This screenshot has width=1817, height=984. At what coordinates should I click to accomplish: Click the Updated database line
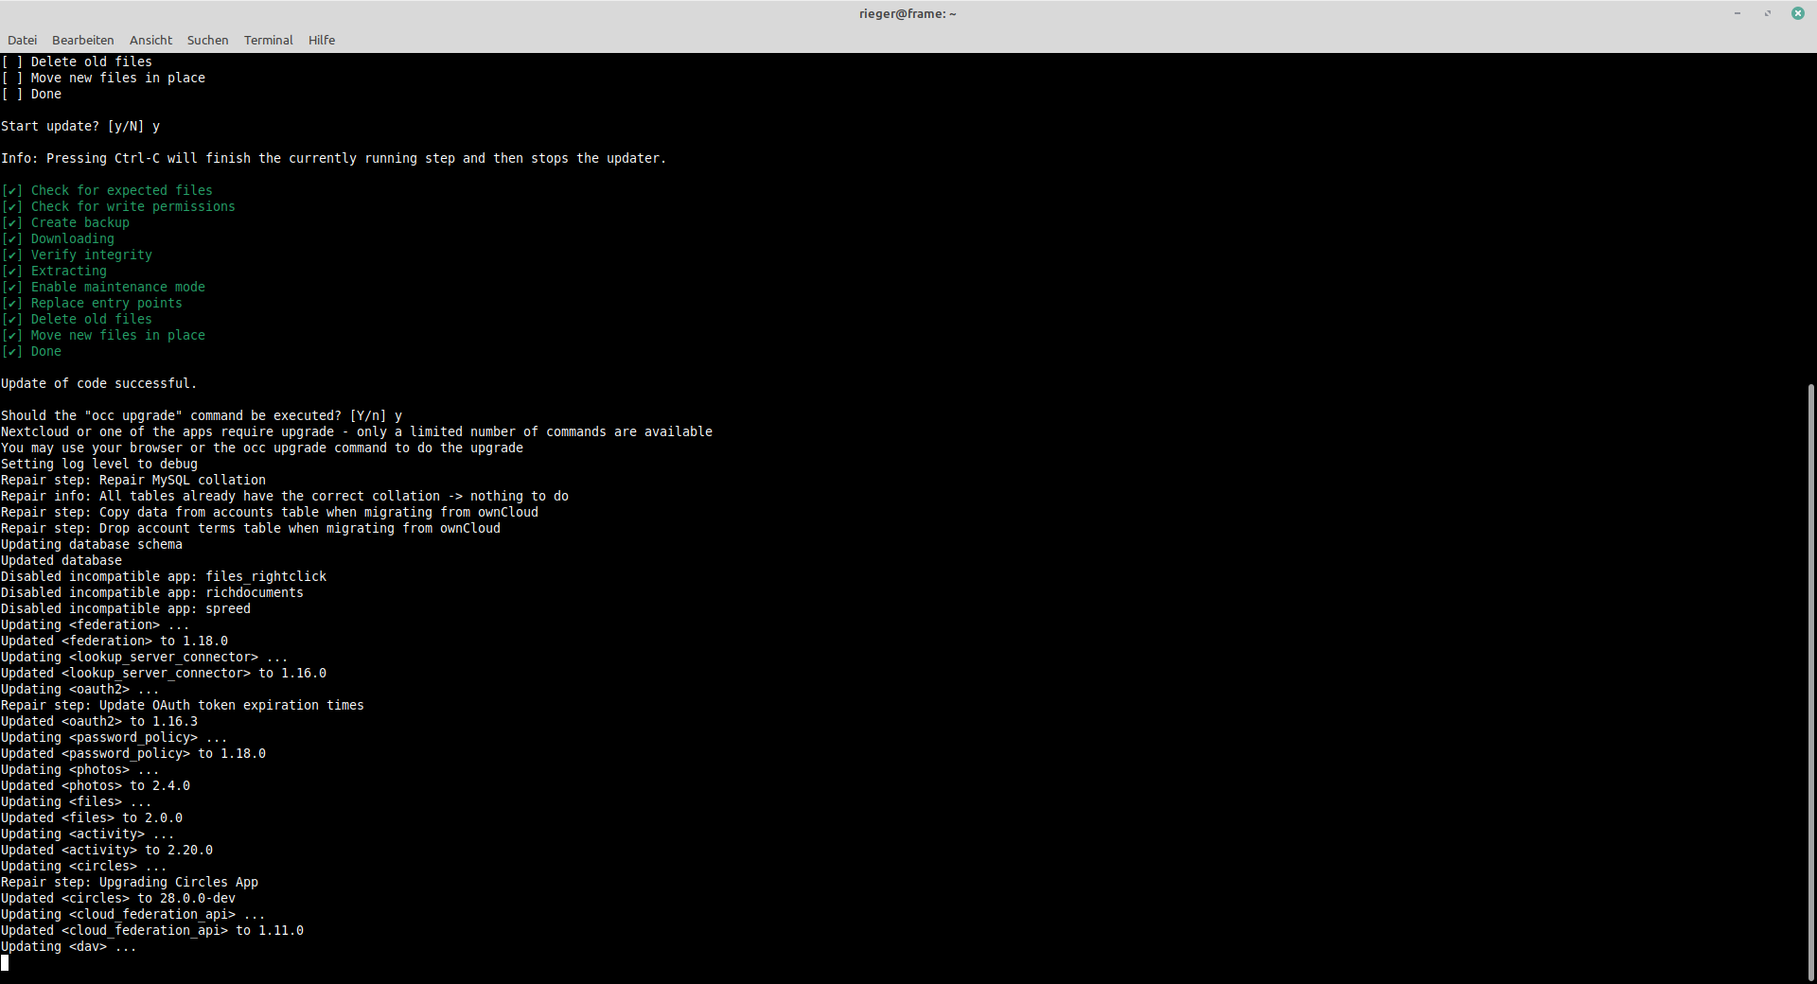pos(62,560)
